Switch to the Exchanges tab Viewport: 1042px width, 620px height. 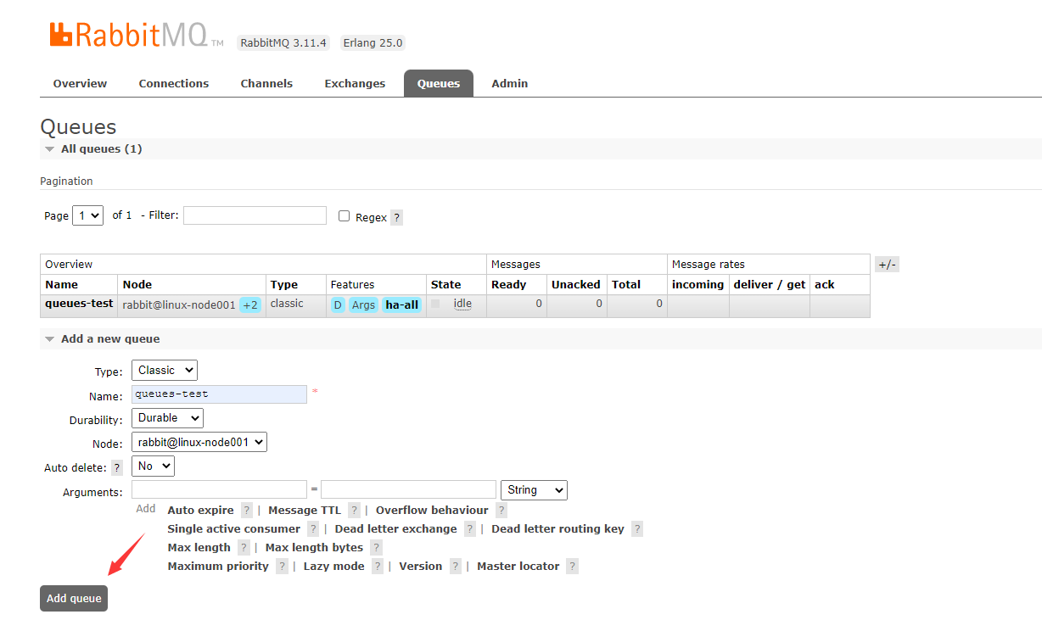[355, 84]
